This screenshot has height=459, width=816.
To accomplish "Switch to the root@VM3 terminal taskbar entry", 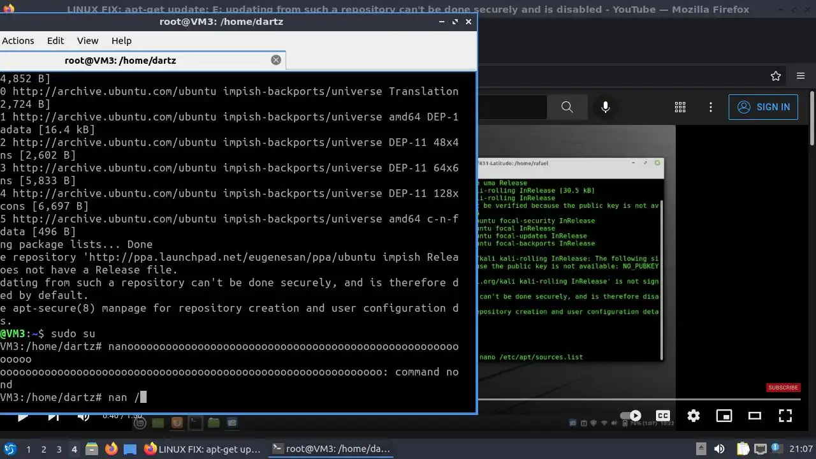I will tap(331, 449).
